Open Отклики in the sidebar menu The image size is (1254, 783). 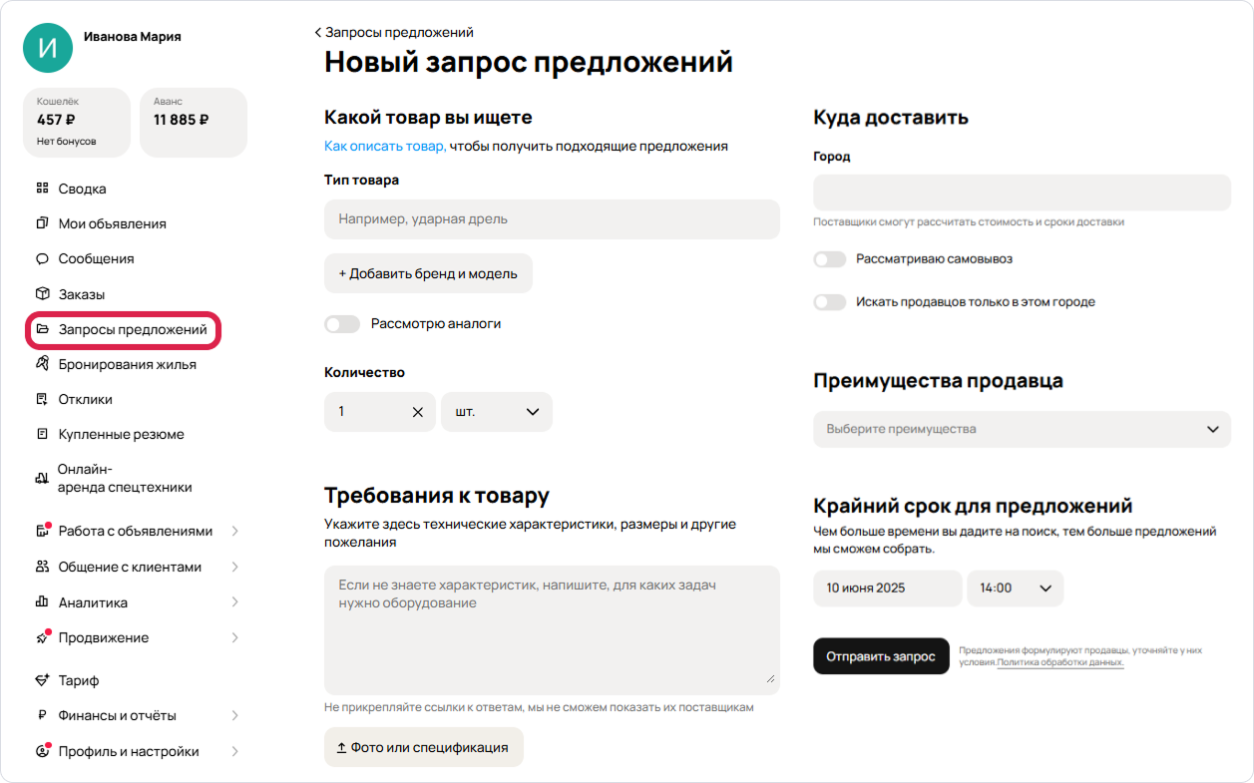click(x=85, y=399)
